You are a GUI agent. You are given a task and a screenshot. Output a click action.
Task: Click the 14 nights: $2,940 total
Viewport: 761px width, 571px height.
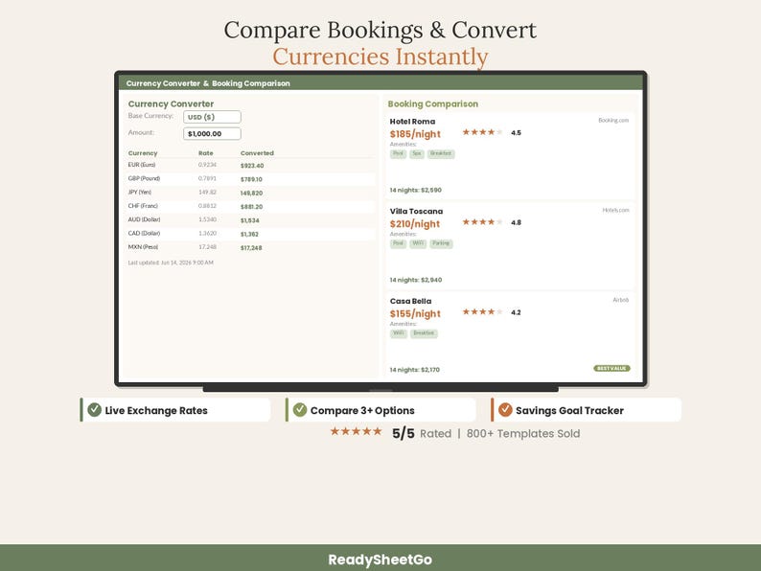click(x=415, y=280)
